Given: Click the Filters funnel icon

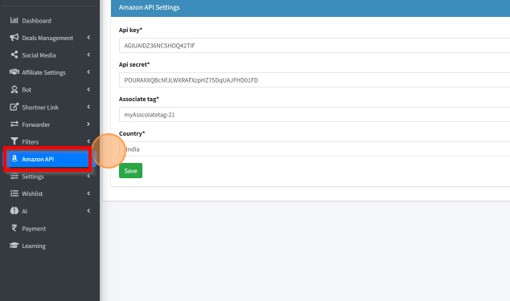Looking at the screenshot, I should pos(14,141).
